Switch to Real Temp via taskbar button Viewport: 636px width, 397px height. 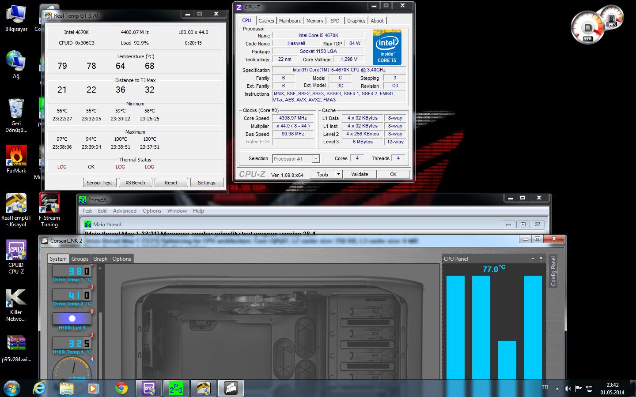coord(204,388)
